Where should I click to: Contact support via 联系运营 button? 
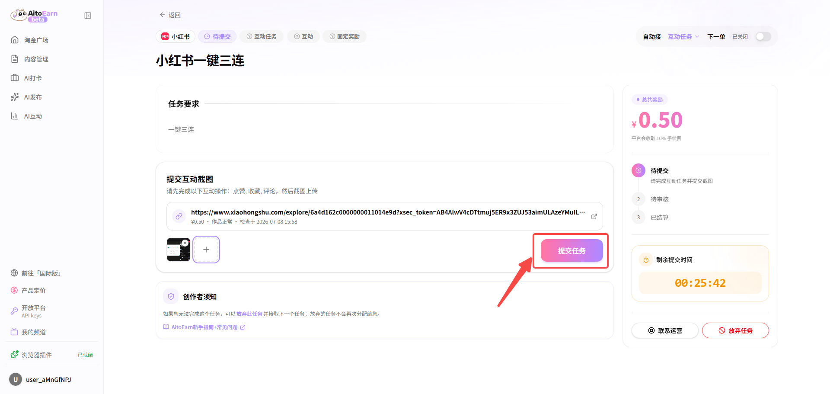pos(665,330)
